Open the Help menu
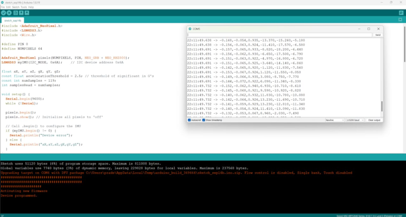This screenshot has width=406, height=217. pos(31,7)
